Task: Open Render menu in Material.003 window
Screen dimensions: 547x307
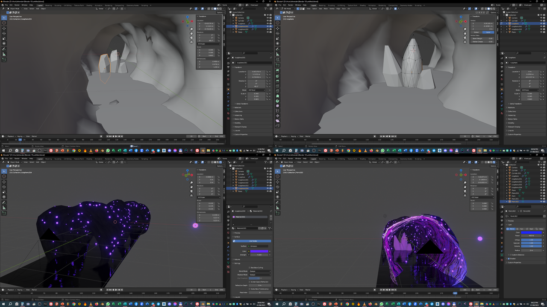Action: click(17, 159)
